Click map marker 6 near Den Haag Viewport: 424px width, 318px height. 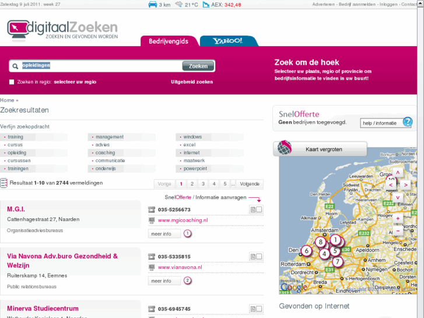(x=307, y=251)
